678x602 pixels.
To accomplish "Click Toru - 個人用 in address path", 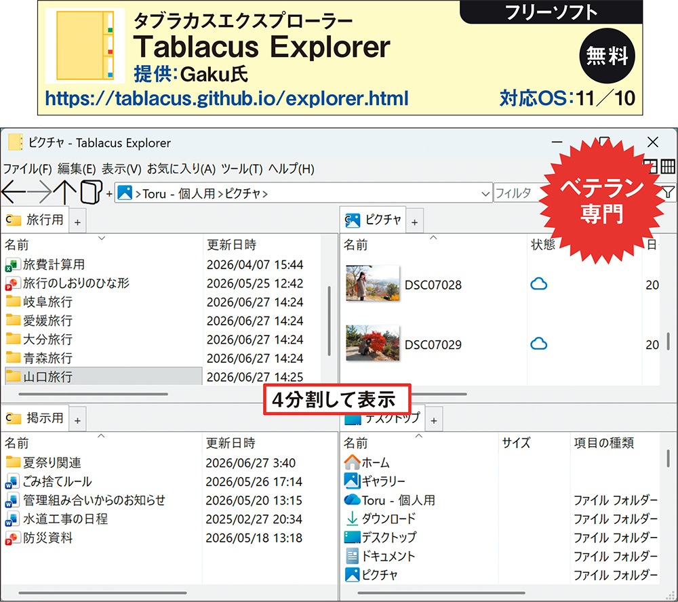I will (x=178, y=193).
